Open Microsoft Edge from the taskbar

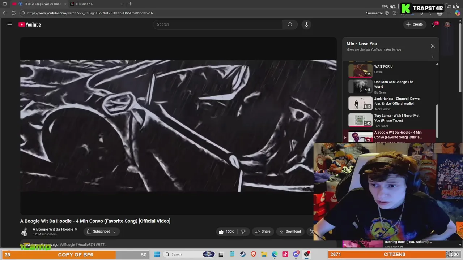click(x=275, y=254)
